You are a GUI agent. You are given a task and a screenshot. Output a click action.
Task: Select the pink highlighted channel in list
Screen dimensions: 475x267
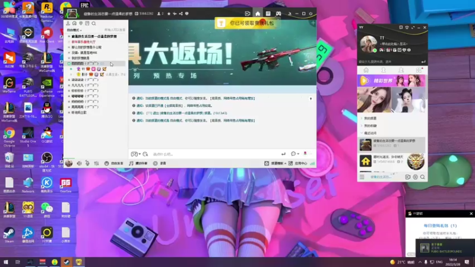[x=84, y=42]
